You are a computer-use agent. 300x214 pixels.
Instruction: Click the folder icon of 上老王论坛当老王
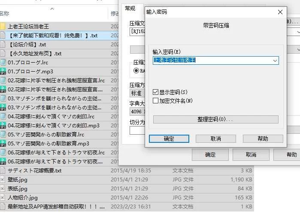[x=3, y=26]
